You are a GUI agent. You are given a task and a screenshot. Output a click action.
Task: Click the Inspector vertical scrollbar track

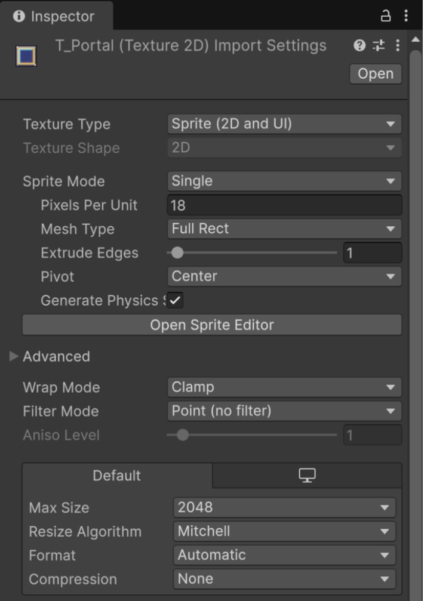[416, 326]
